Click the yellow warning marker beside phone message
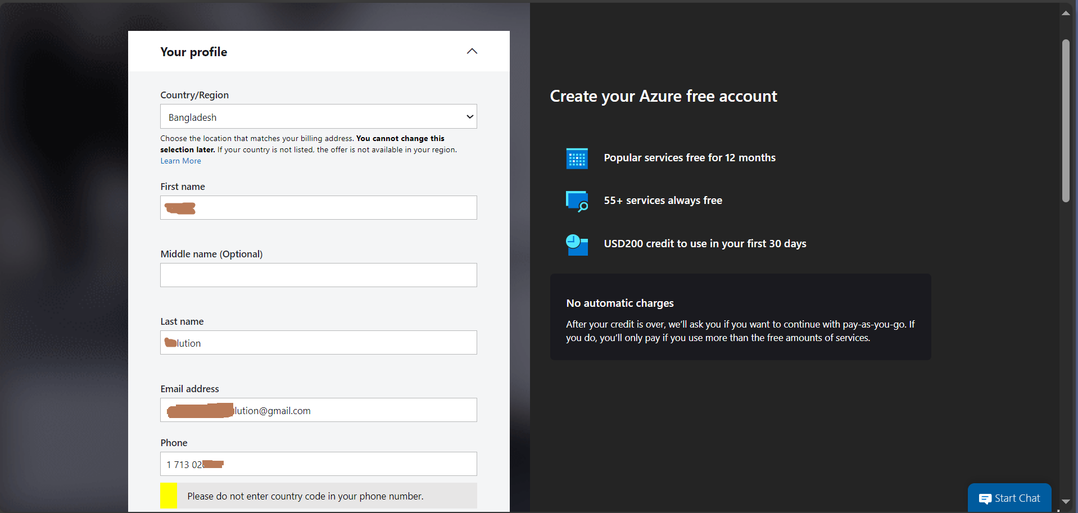Image resolution: width=1078 pixels, height=513 pixels. (x=169, y=496)
